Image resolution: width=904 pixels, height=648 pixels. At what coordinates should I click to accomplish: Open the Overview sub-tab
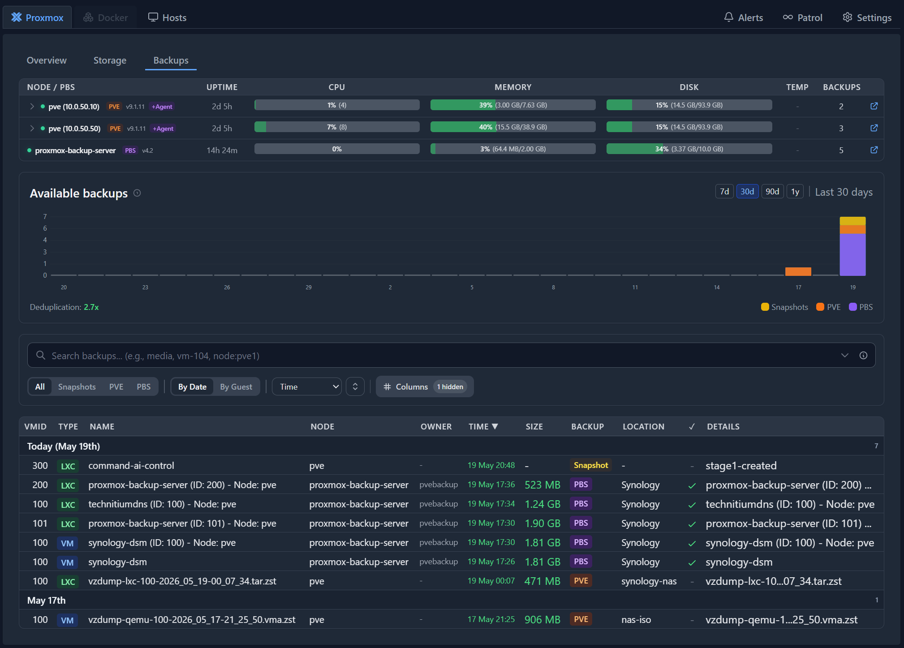tap(47, 60)
